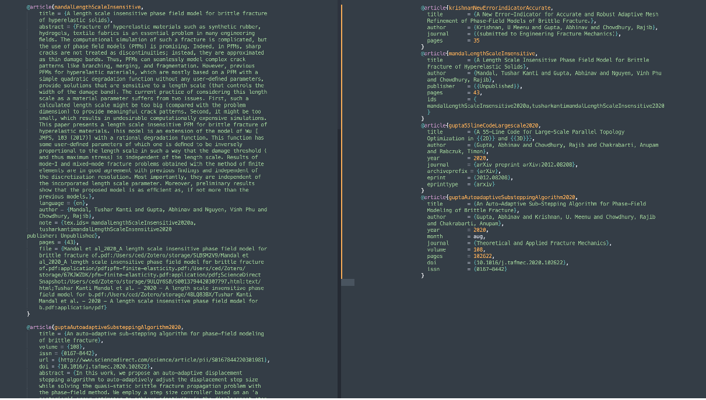Click the mandalLengthScaleInsensitive citation key in left pane
This screenshot has height=400, width=706.
97,7
